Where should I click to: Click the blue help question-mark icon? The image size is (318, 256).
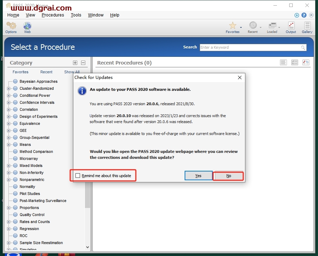click(304, 15)
